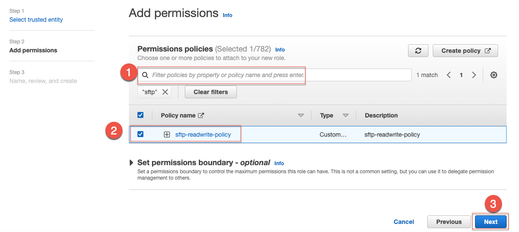Click the Create policy button
Screen dimensions: 519x232
[x=465, y=51]
